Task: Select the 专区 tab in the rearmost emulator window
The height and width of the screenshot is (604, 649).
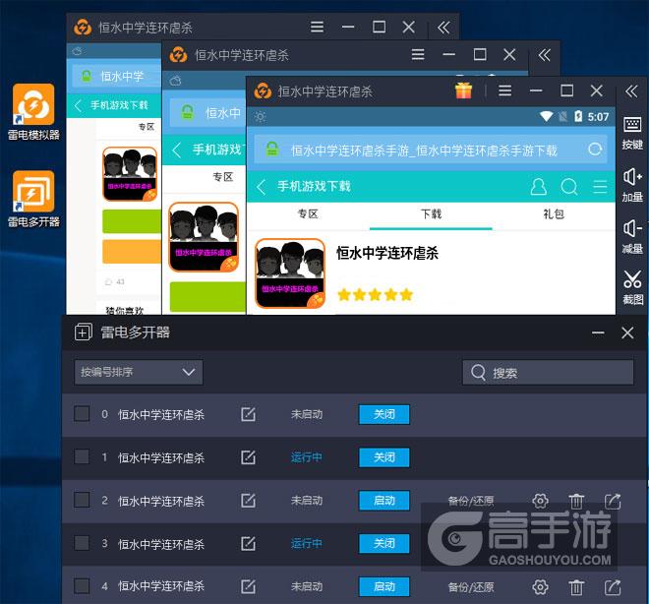Action: click(147, 127)
